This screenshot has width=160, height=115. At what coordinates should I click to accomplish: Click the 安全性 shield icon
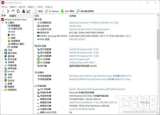(6, 80)
